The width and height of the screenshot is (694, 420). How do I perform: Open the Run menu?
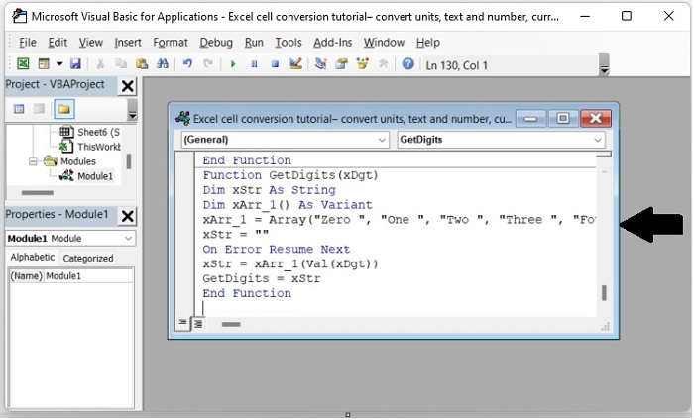pos(254,43)
